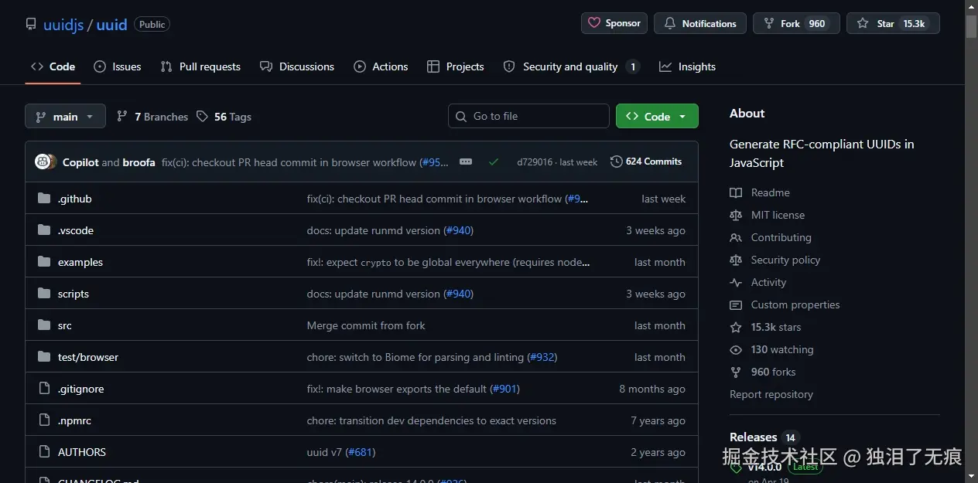Image resolution: width=978 pixels, height=483 pixels.
Task: Click the tag icon next to 56 Tags
Action: point(202,116)
